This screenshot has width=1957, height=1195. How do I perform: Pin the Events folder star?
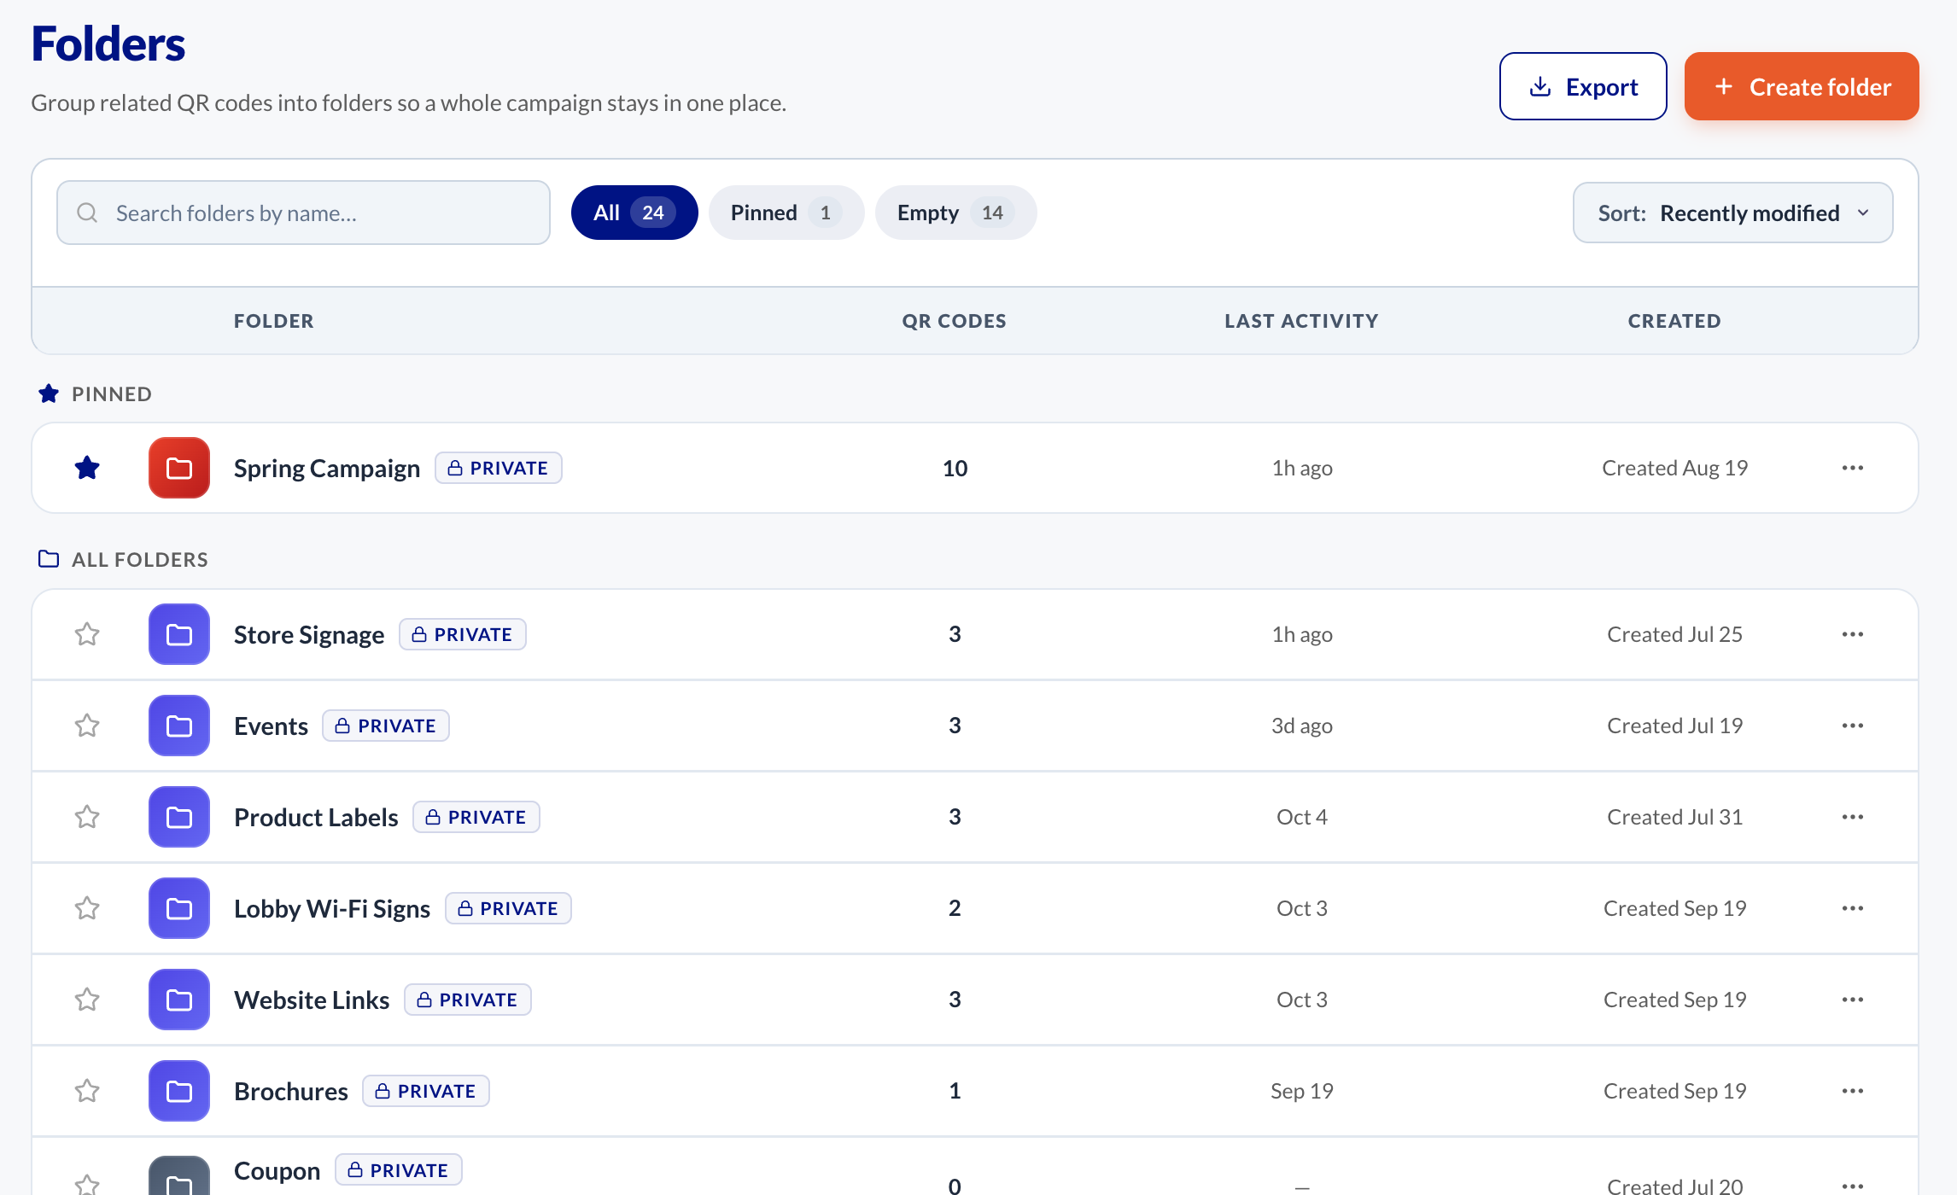(87, 726)
